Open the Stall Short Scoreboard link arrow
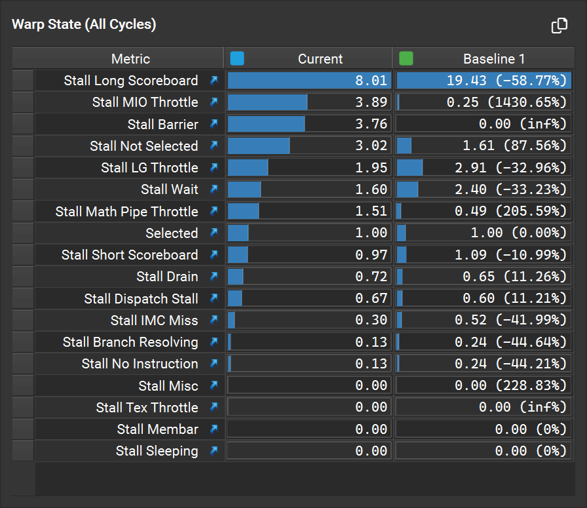587x508 pixels. click(214, 255)
